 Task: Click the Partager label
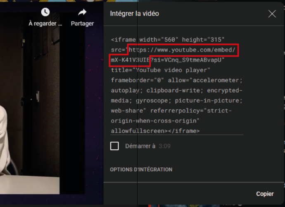click(82, 24)
